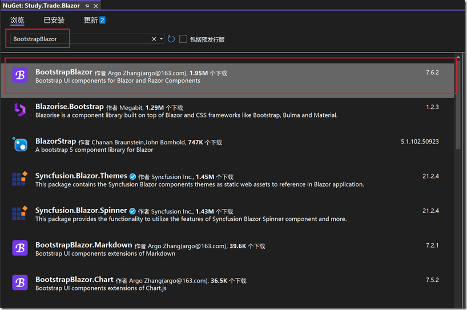
Task: Click version 1.2.3 of Blazorise.Bootstrap
Action: (432, 107)
